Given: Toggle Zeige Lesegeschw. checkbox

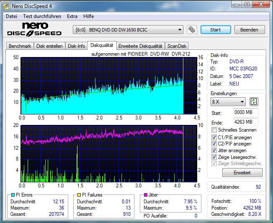Looking at the screenshot, I should [214, 157].
